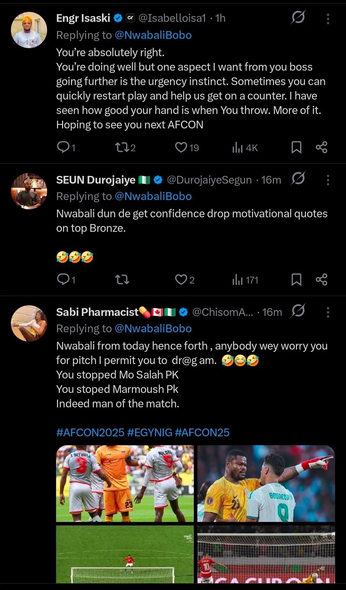The image size is (346, 590).
Task: View SEUN Durojaiye's profile avatar
Action: (x=29, y=191)
